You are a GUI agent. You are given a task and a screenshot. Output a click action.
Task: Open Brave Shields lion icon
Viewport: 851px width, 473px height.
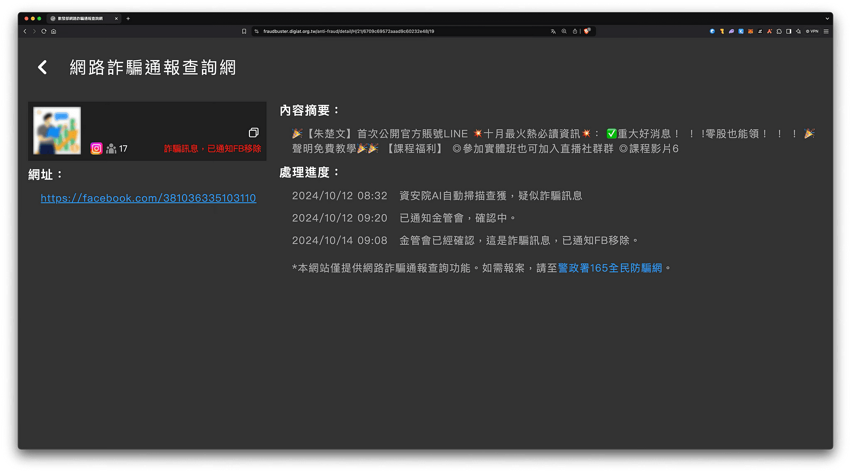587,31
